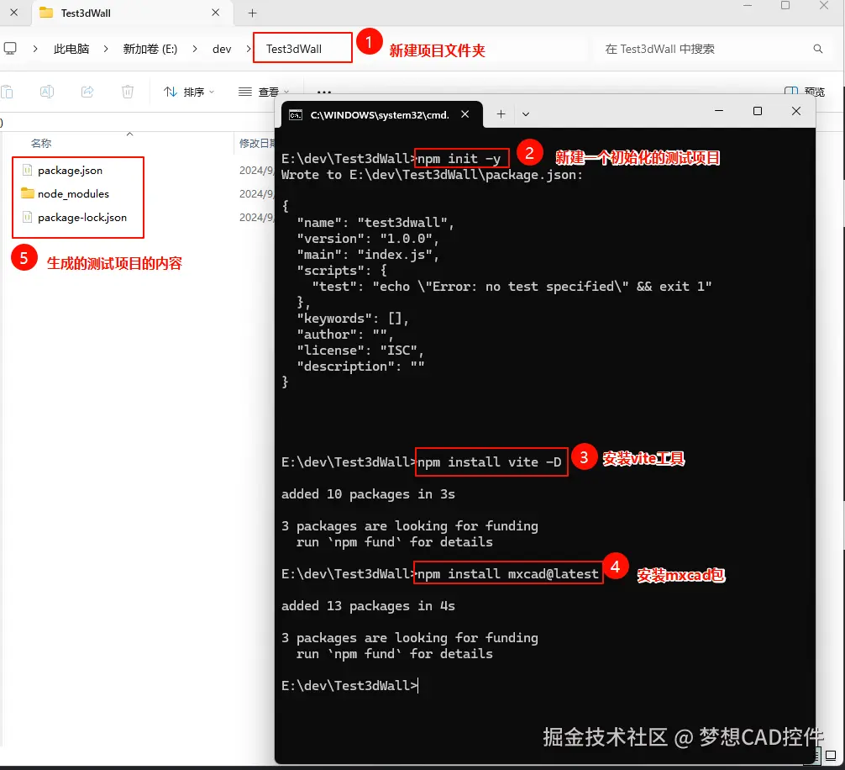The width and height of the screenshot is (845, 770).
Task: Click the 预览 preview pane button
Action: tap(805, 92)
